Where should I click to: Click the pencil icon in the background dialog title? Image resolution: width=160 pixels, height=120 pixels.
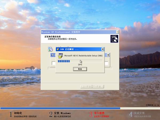(53, 55)
